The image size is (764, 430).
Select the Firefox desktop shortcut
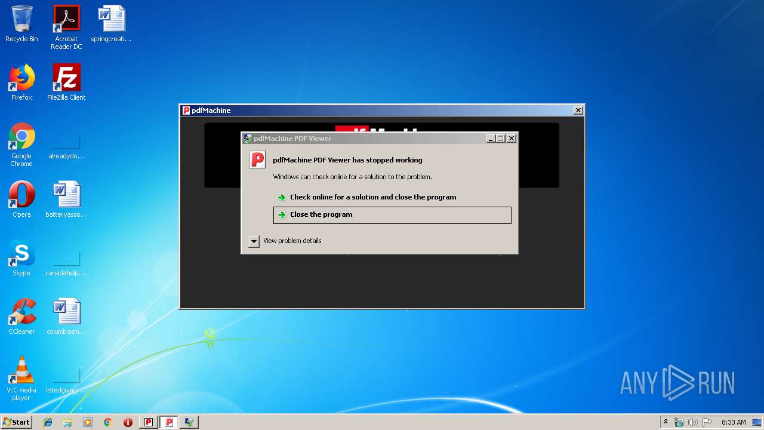click(x=21, y=82)
